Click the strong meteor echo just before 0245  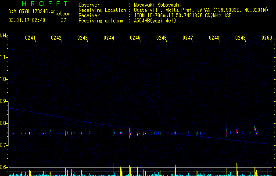(130, 133)
